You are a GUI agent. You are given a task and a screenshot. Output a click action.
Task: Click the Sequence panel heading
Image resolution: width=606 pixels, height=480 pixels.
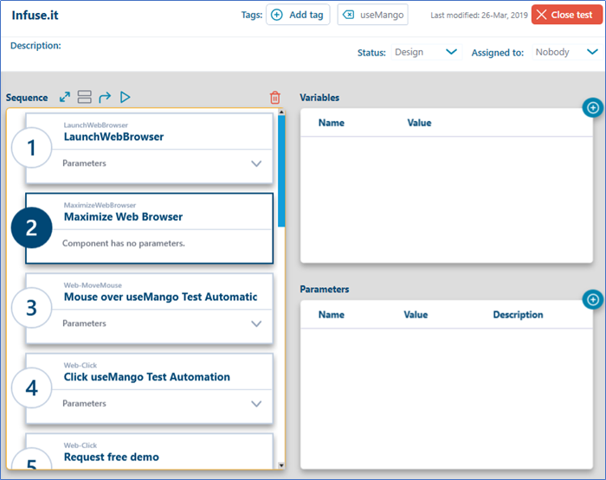27,98
